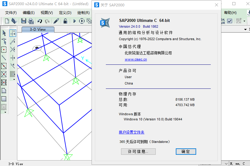Click the pencil Refresh Window icon
Image resolution: width=250 pixels, height=166 pixels.
56,21
